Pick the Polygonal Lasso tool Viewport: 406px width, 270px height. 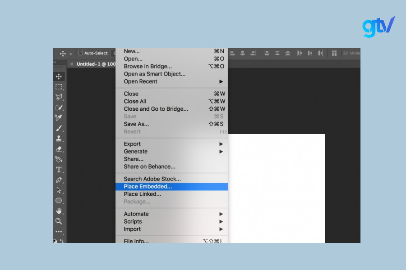pos(59,97)
